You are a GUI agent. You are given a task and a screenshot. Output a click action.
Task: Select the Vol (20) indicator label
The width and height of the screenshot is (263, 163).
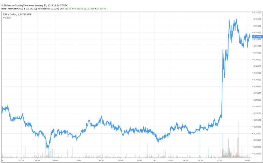tap(7, 18)
